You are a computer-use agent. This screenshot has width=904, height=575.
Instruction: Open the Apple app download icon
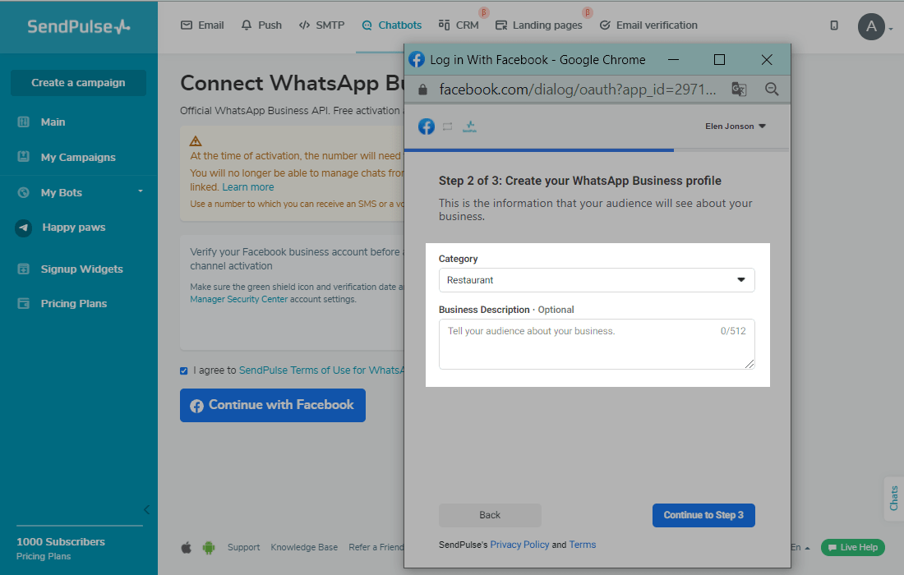(x=187, y=547)
